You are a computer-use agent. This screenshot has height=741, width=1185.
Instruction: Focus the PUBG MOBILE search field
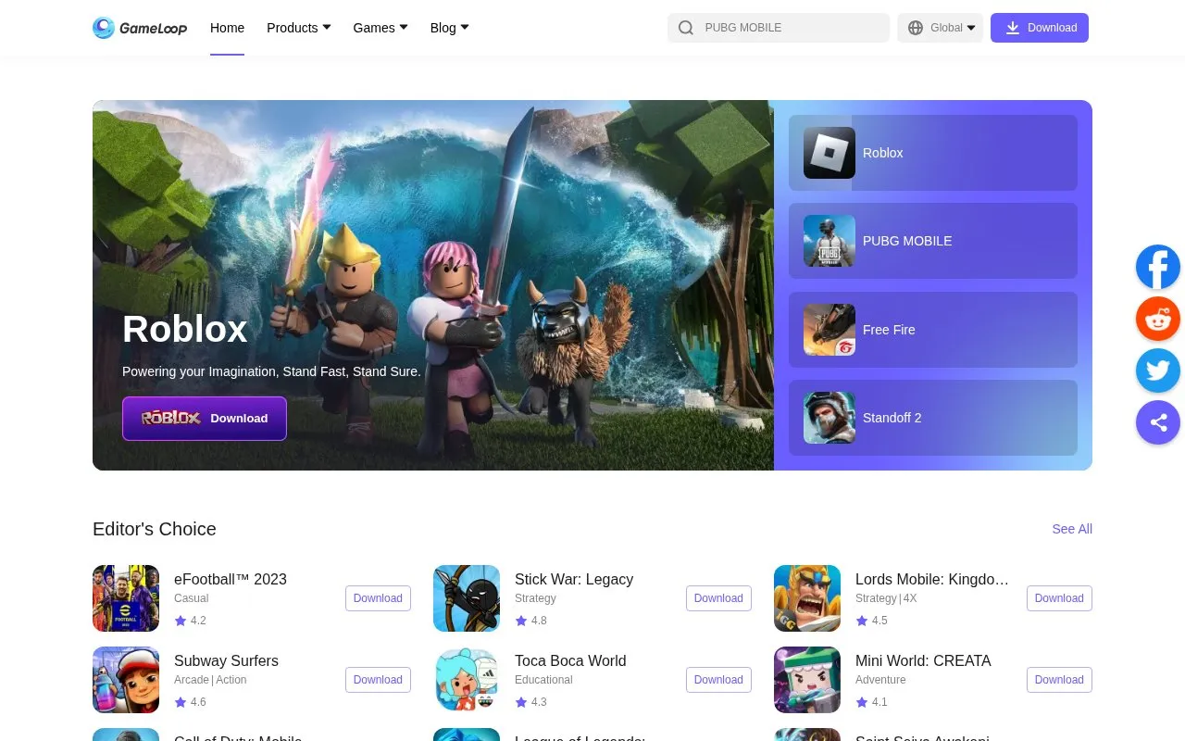tap(779, 28)
